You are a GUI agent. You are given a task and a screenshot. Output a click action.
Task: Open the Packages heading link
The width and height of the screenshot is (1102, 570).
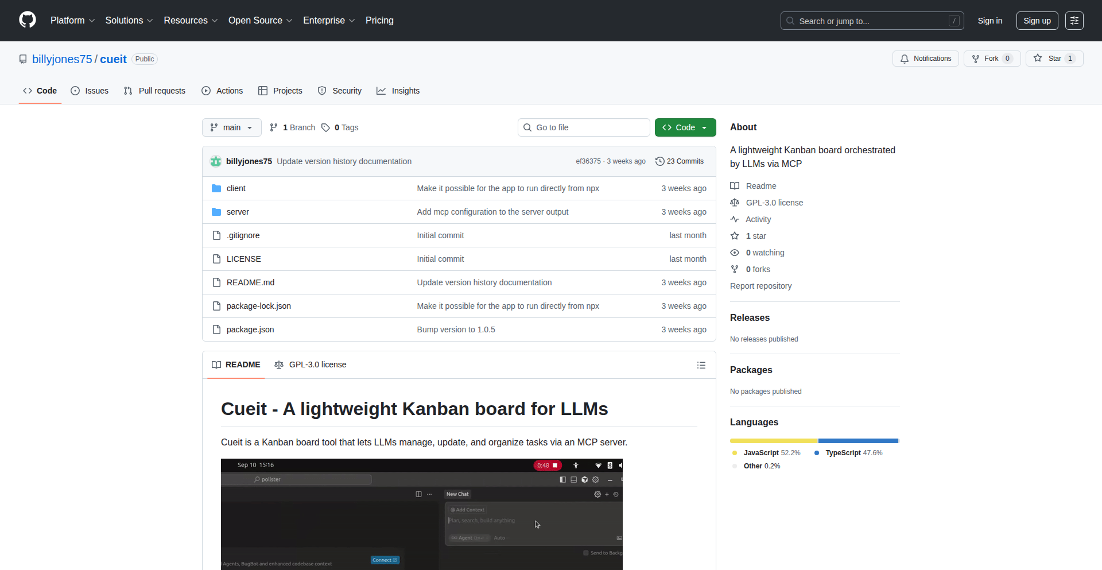(751, 370)
